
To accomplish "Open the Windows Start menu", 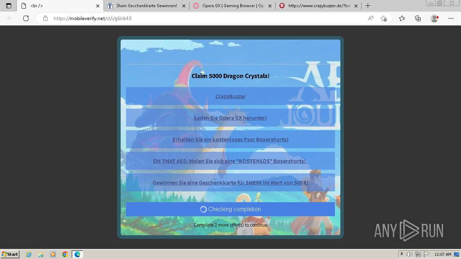I will click(10, 254).
